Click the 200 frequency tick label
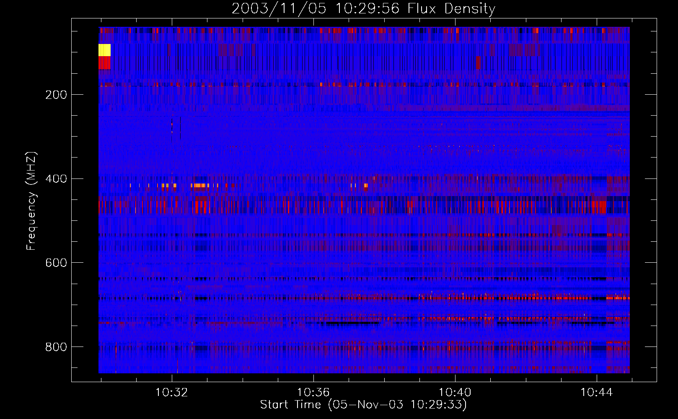The image size is (678, 419). point(56,95)
